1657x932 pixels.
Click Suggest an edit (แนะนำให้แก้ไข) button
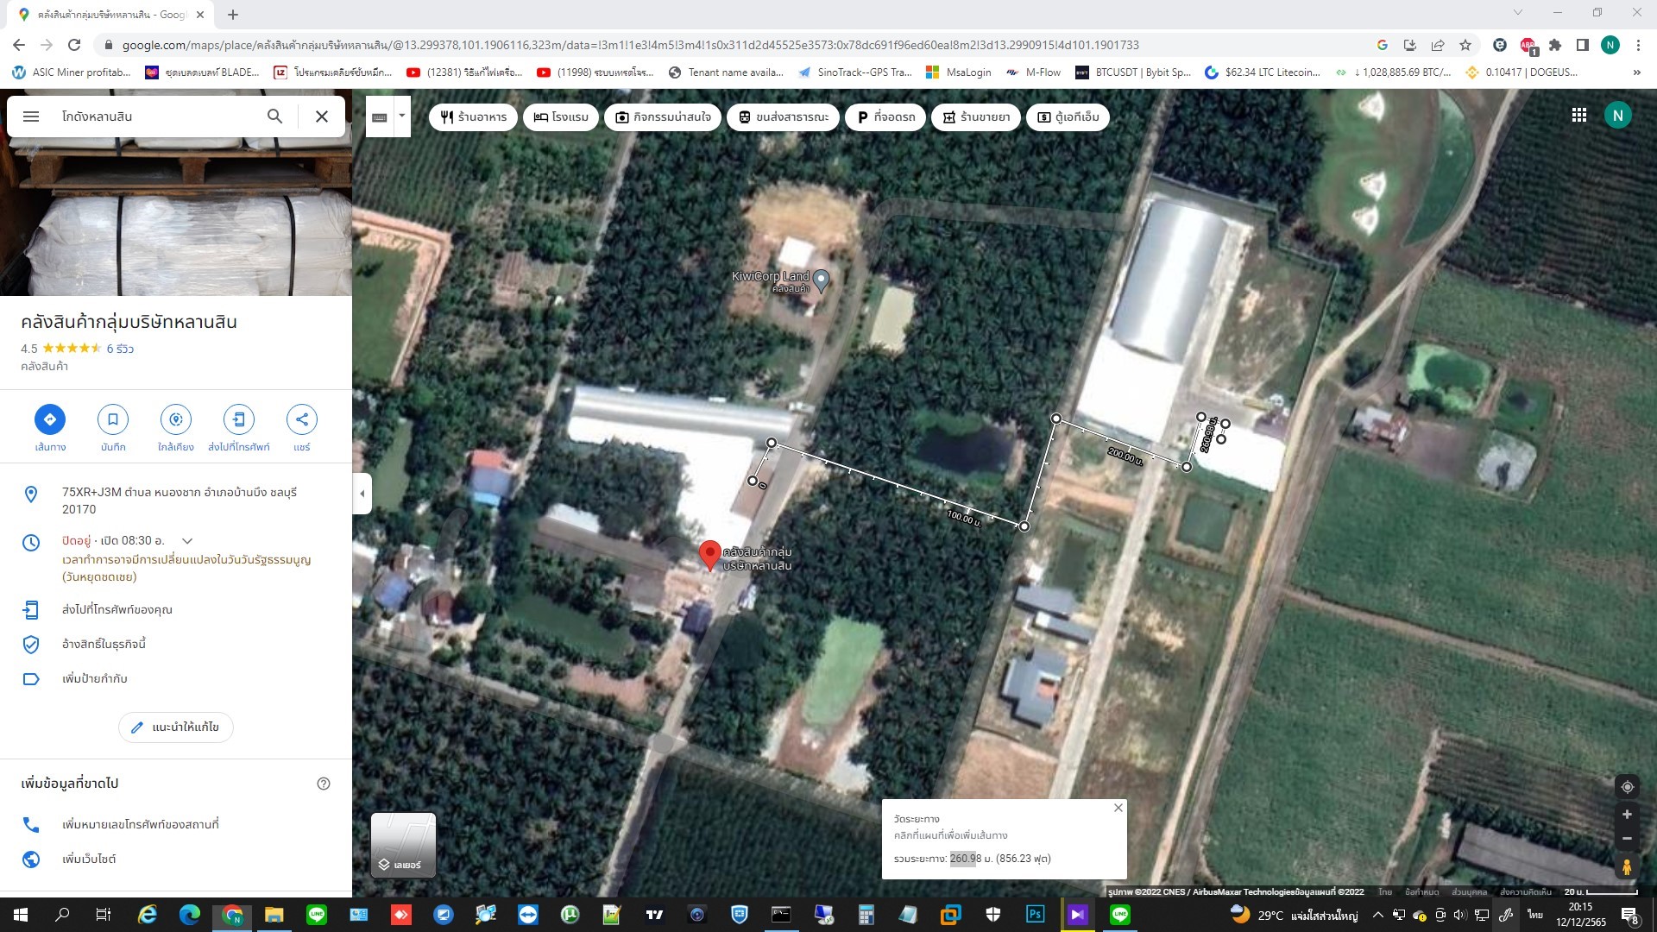pyautogui.click(x=176, y=727)
